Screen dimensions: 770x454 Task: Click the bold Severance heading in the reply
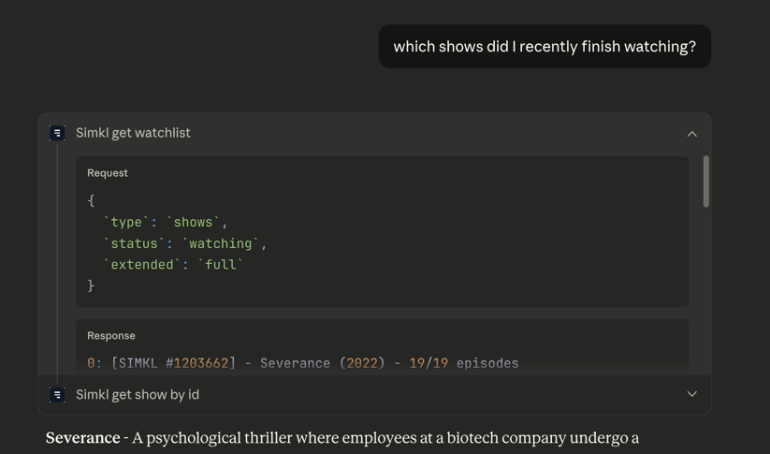(83, 438)
